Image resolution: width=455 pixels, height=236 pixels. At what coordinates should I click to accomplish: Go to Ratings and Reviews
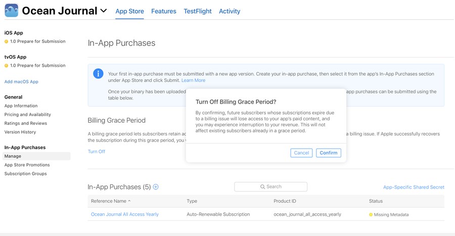point(26,123)
